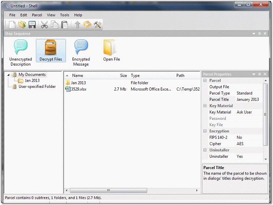Select the Encrypted Message step
The image size is (273, 205).
pyautogui.click(x=81, y=53)
